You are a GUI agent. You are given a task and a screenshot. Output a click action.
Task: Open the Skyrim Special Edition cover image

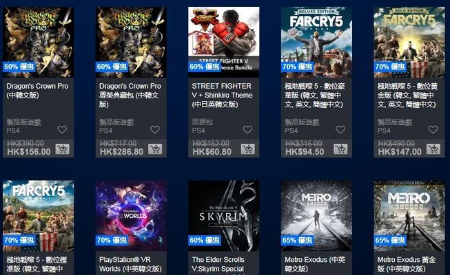(223, 216)
